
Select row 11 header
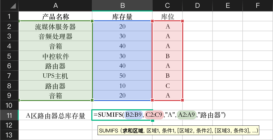tap(9, 115)
